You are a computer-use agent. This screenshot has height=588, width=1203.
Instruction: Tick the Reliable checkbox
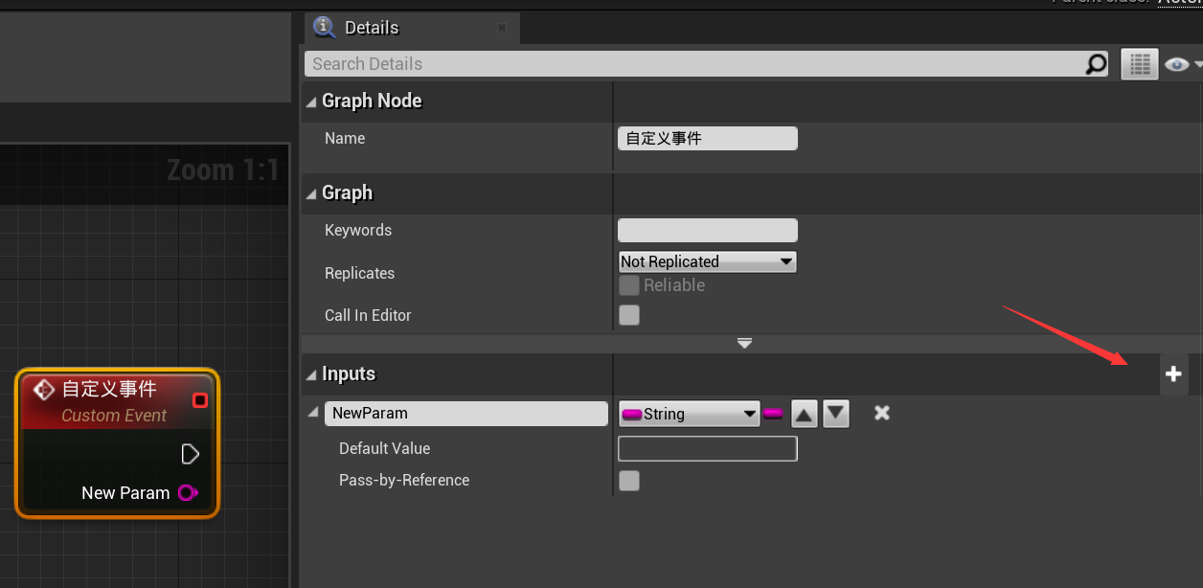coord(629,285)
